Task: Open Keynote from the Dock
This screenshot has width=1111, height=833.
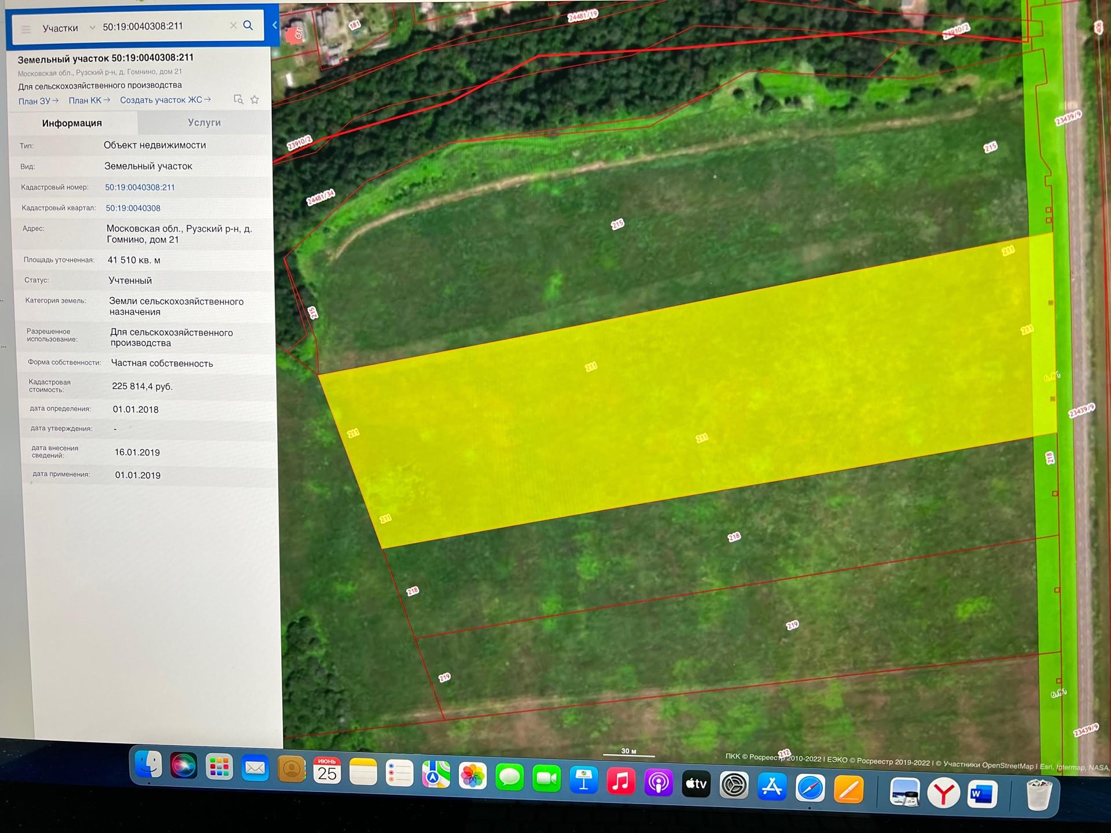Action: tap(584, 780)
